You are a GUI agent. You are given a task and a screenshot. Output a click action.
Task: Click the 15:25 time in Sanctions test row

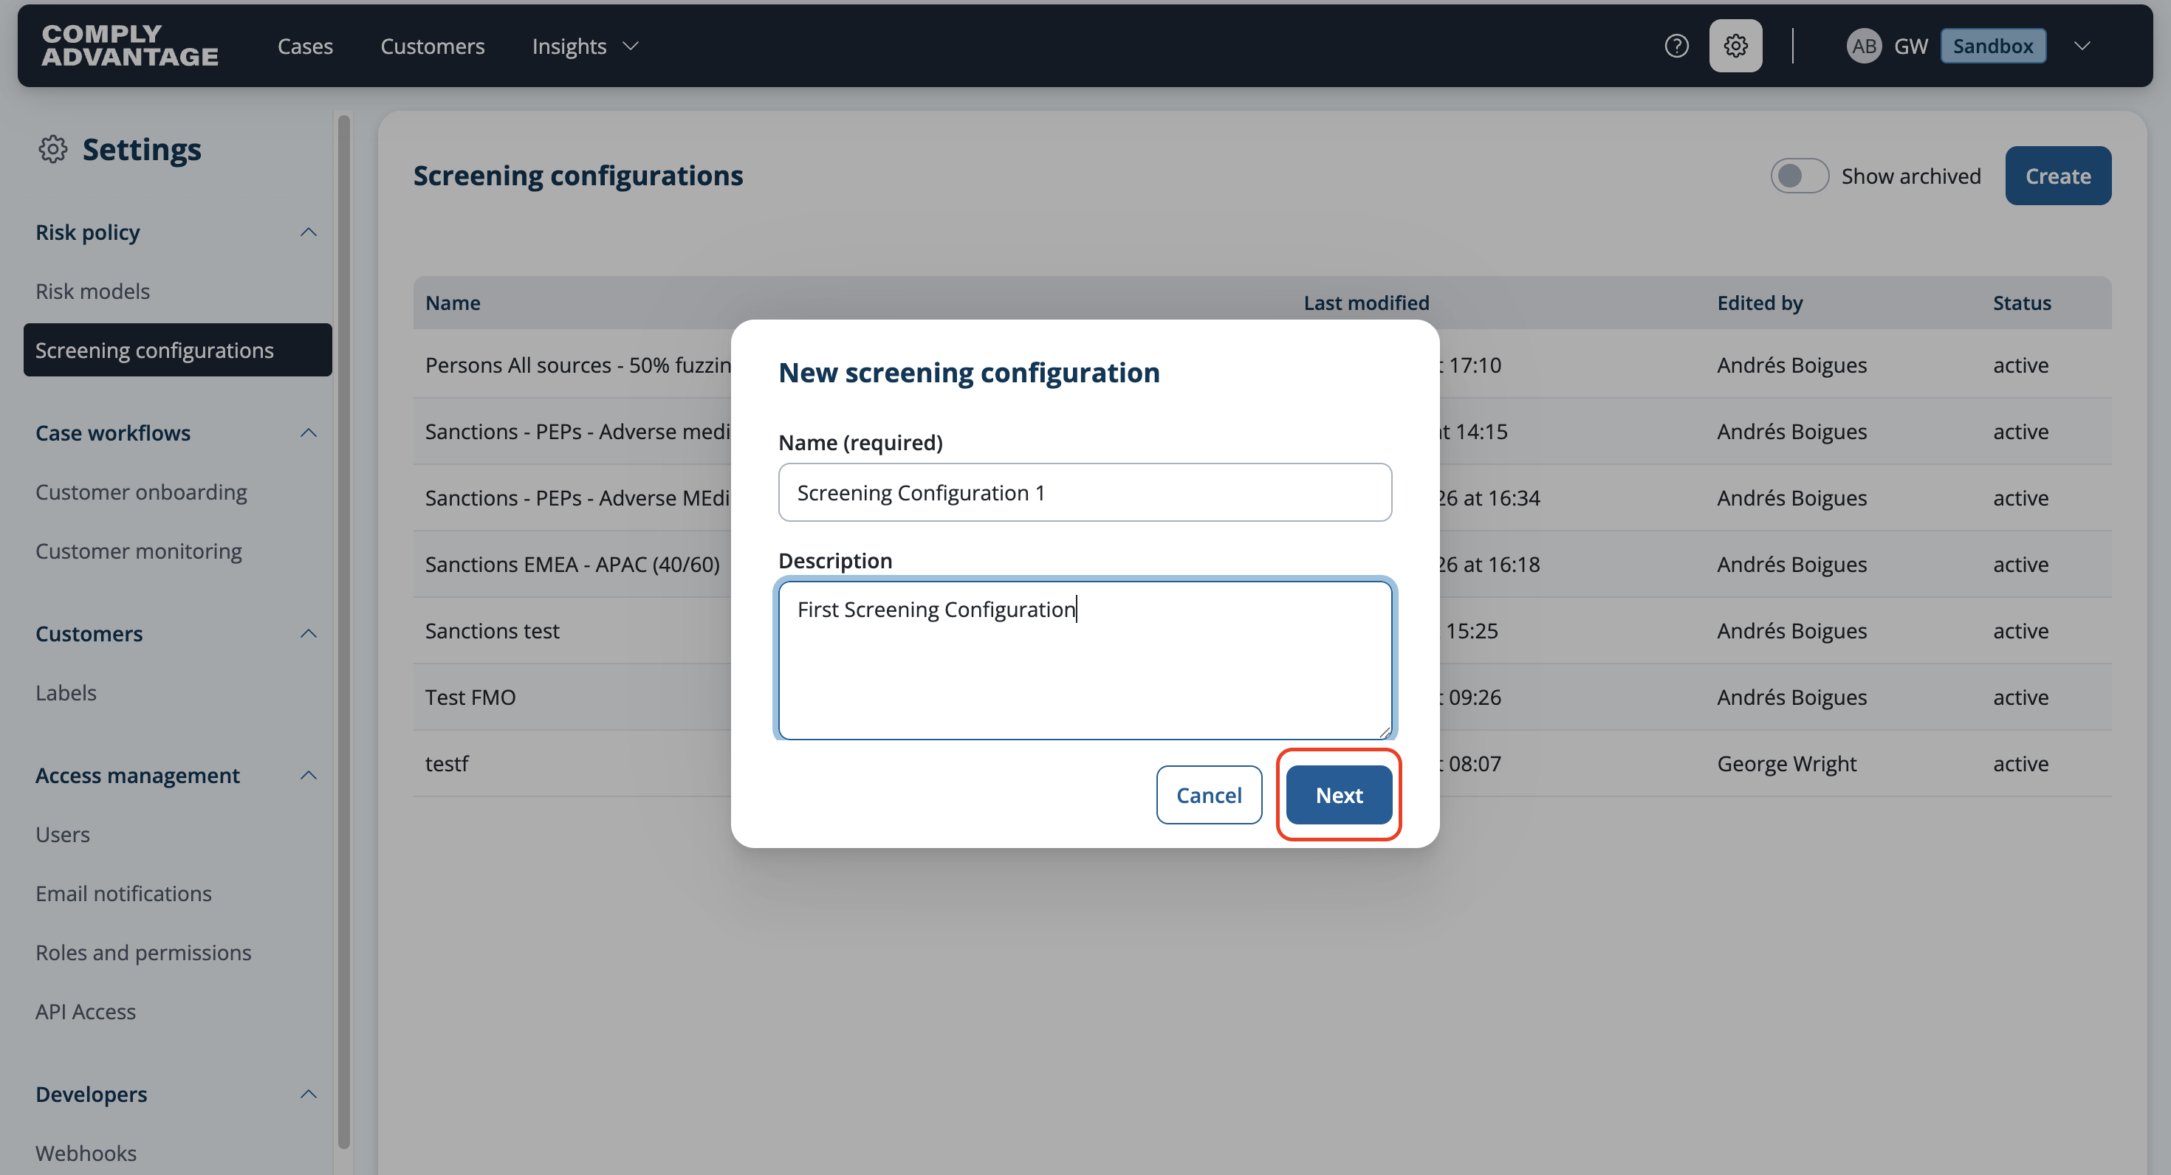pyautogui.click(x=1472, y=630)
